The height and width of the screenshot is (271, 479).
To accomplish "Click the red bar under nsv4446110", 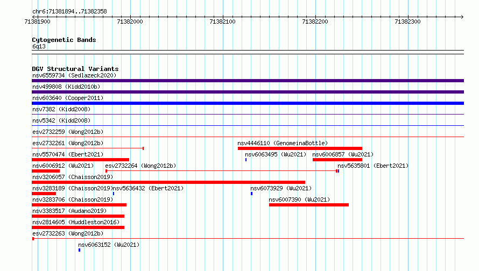I will [300, 148].
